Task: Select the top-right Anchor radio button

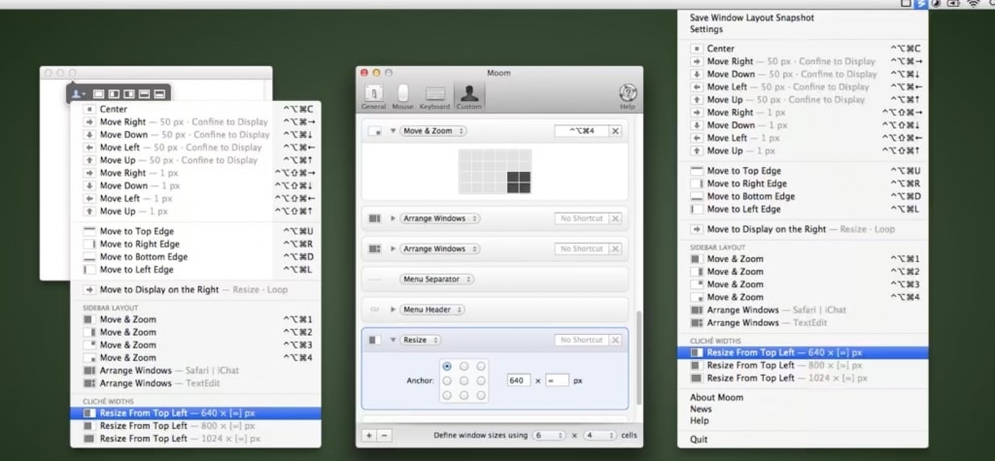Action: point(481,367)
